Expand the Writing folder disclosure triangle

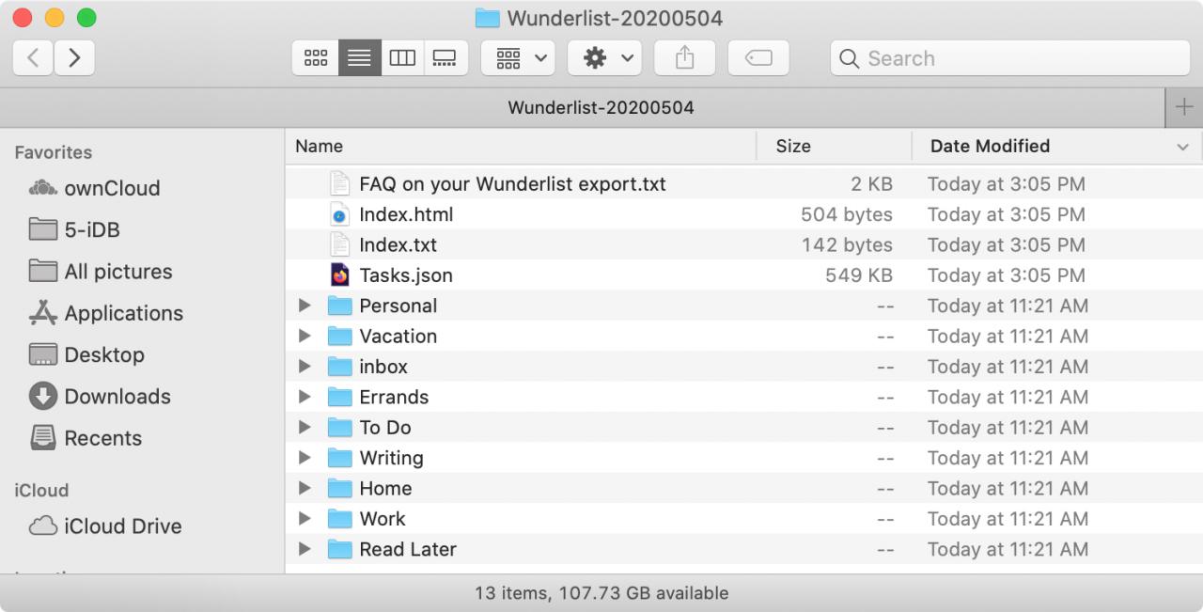pyautogui.click(x=304, y=458)
